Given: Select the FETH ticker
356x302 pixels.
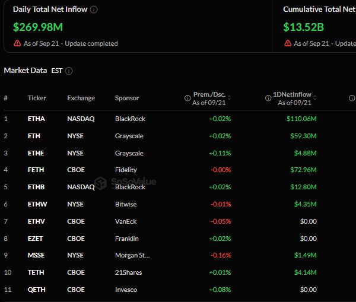Looking at the screenshot, I should [36, 170].
